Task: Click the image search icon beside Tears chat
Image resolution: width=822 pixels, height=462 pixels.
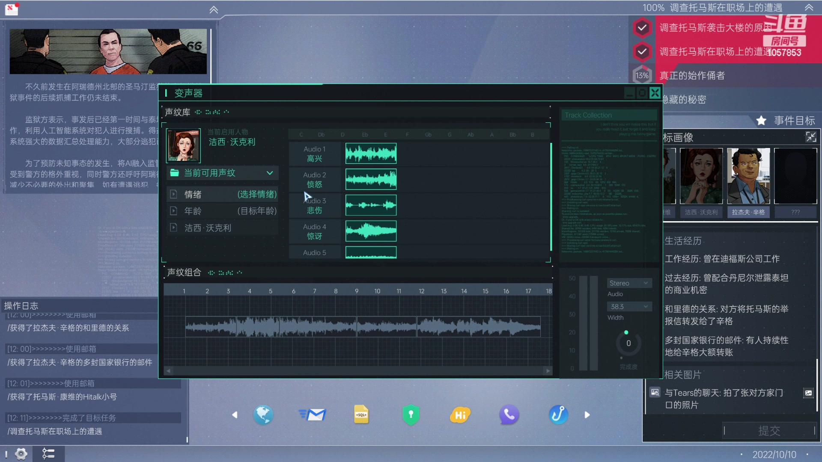Action: tap(655, 392)
